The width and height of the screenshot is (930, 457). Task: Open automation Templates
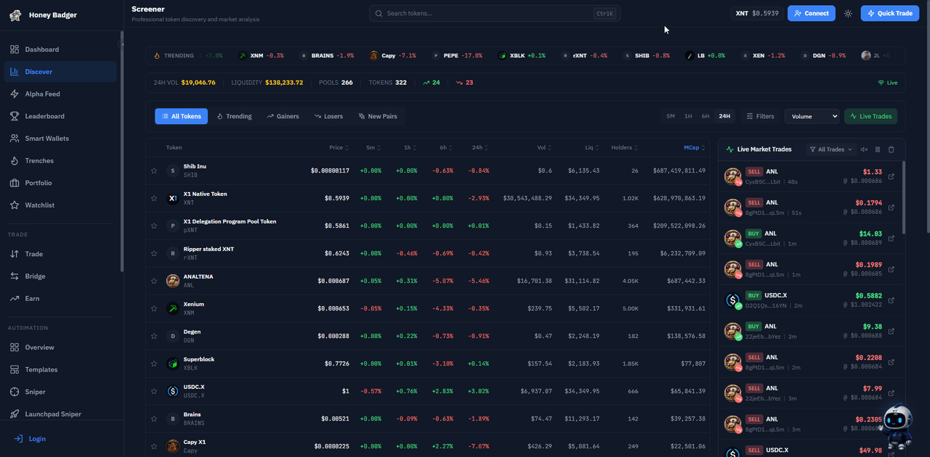[x=62, y=369]
